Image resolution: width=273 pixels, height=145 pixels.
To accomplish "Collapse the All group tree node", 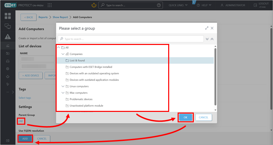I will click(59, 48).
